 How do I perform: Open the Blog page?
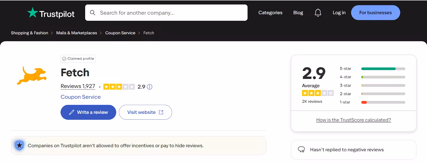coord(298,13)
